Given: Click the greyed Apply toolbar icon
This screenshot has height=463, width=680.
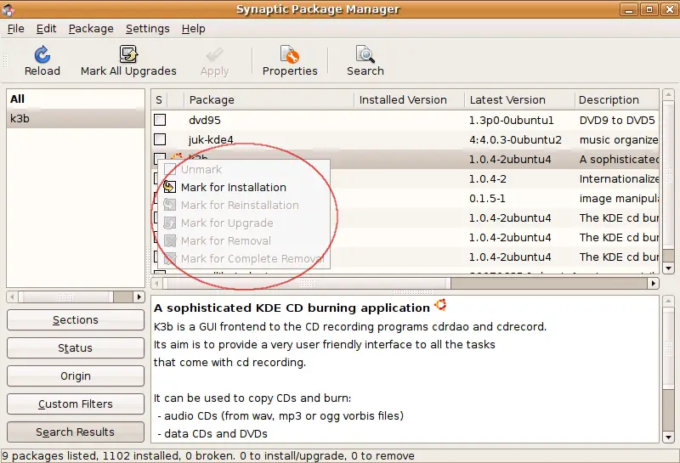Looking at the screenshot, I should pyautogui.click(x=214, y=55).
